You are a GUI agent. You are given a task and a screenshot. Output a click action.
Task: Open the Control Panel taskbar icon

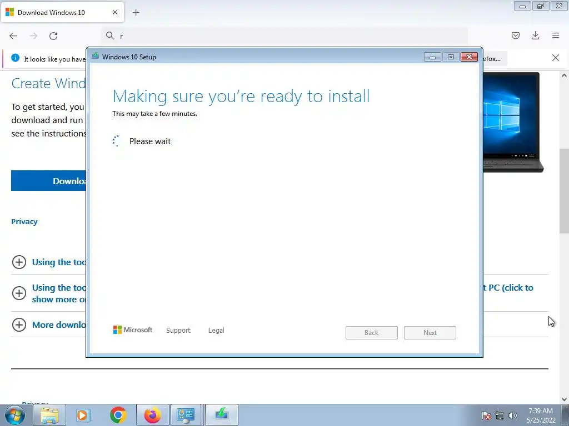pyautogui.click(x=186, y=415)
